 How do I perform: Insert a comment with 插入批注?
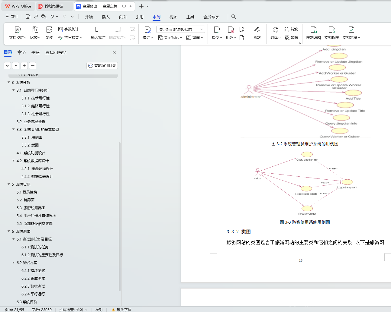(x=98, y=33)
